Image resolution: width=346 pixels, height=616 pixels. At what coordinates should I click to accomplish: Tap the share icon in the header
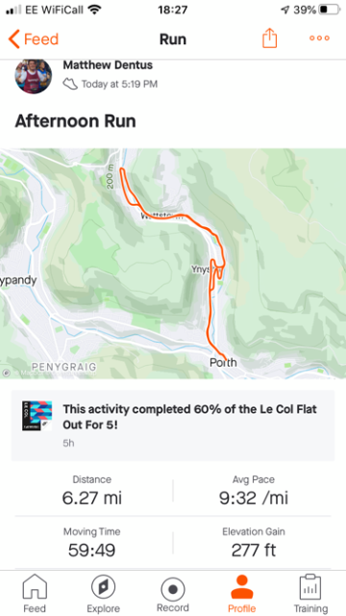point(269,38)
